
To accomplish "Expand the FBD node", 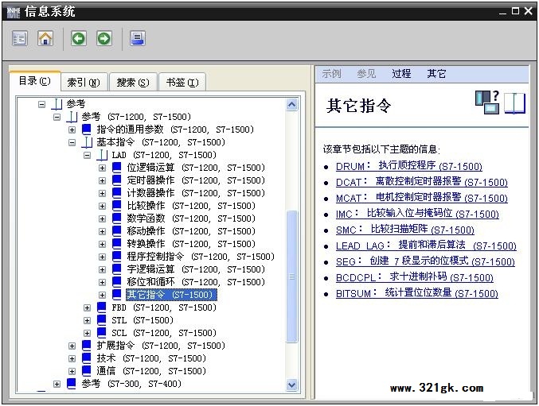I will (88, 307).
